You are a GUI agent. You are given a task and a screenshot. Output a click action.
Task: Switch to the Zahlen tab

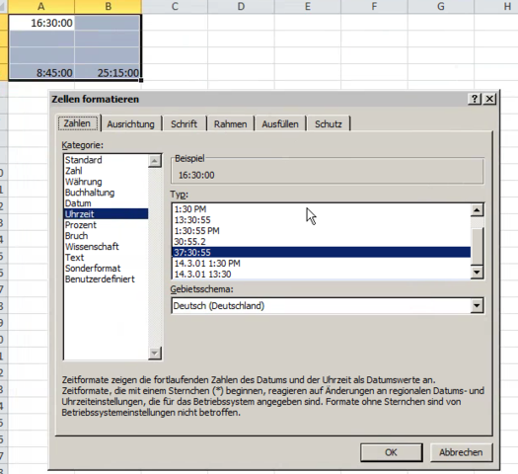click(x=78, y=123)
